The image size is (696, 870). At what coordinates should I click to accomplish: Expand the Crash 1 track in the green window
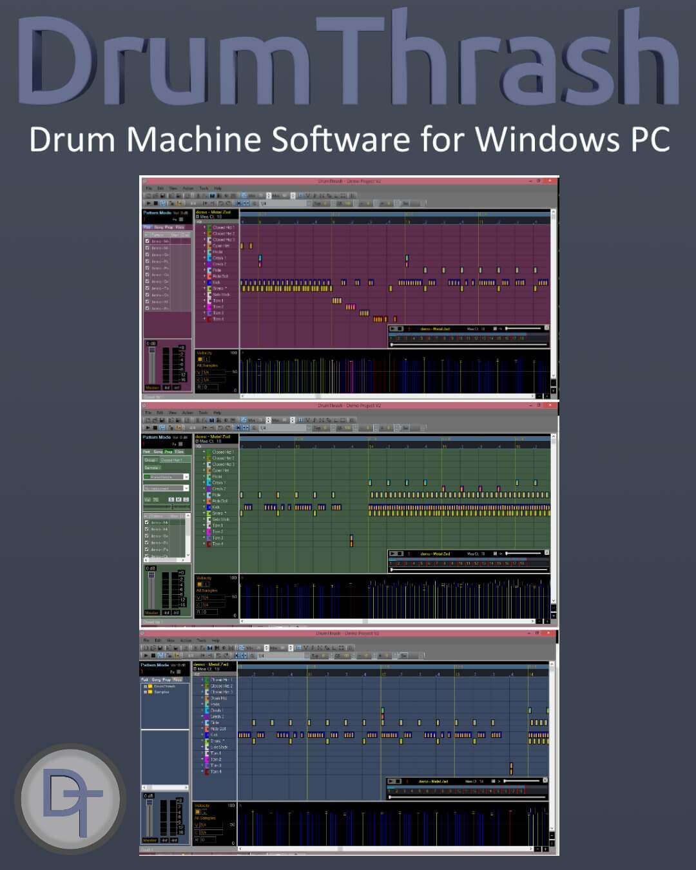pos(204,483)
